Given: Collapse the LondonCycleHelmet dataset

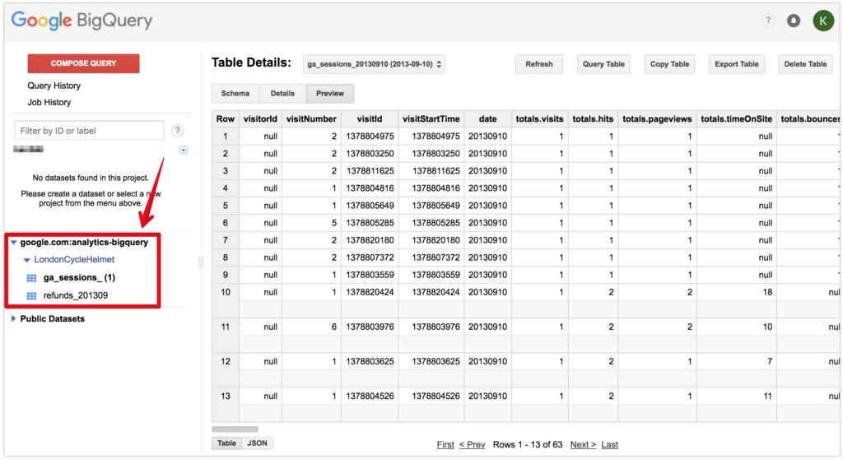Looking at the screenshot, I should (26, 260).
